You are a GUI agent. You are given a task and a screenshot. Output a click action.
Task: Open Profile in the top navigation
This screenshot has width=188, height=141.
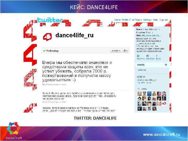(x=125, y=20)
